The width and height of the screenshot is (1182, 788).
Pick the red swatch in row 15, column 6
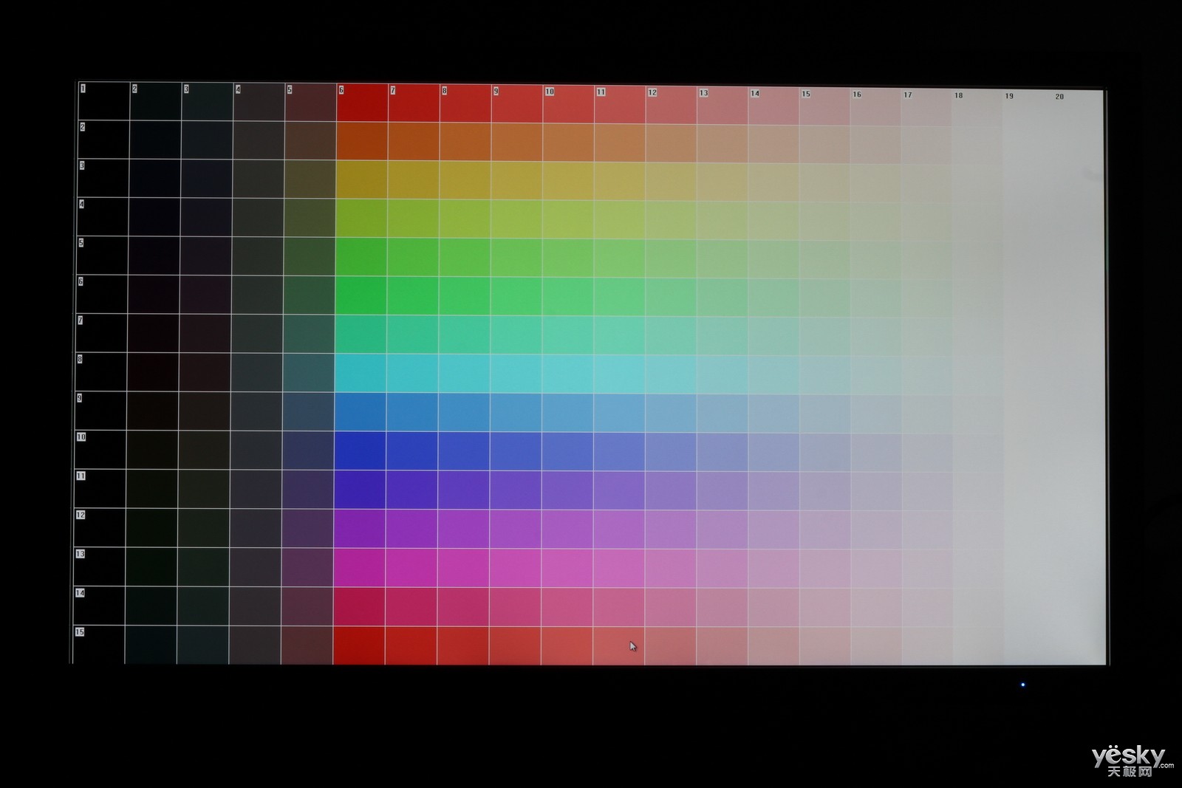358,645
